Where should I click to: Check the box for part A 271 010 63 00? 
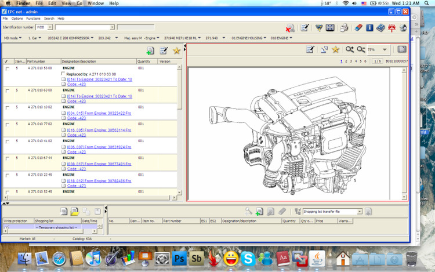tap(8, 90)
